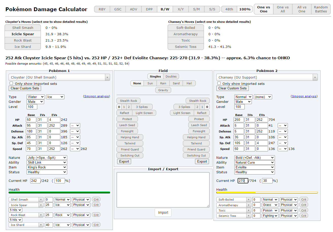The width and height of the screenshot is (333, 232).
Task: Enable Stealth Rock on Chansey's side
Action: coord(198,101)
